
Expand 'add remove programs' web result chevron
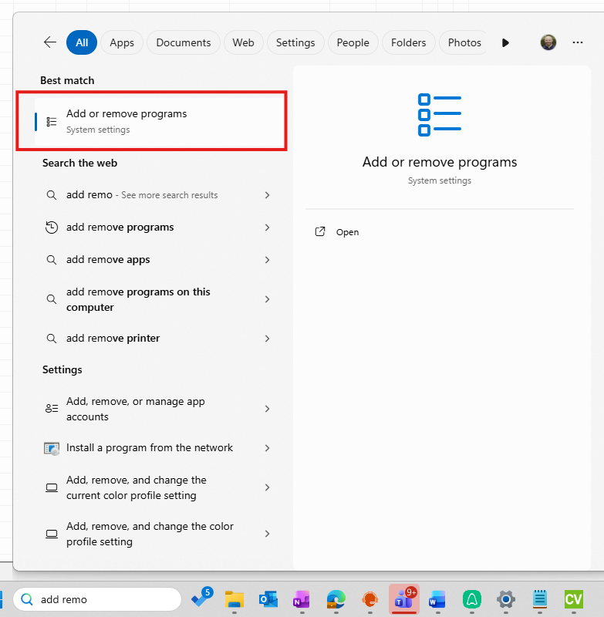[267, 228]
